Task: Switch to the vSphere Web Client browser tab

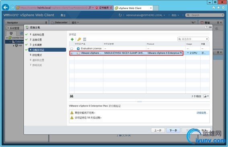Action: [133, 8]
